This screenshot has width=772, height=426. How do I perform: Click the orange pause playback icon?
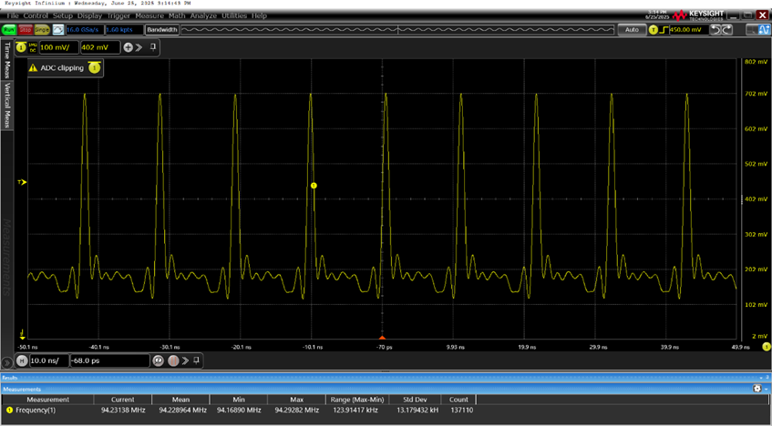tap(173, 360)
